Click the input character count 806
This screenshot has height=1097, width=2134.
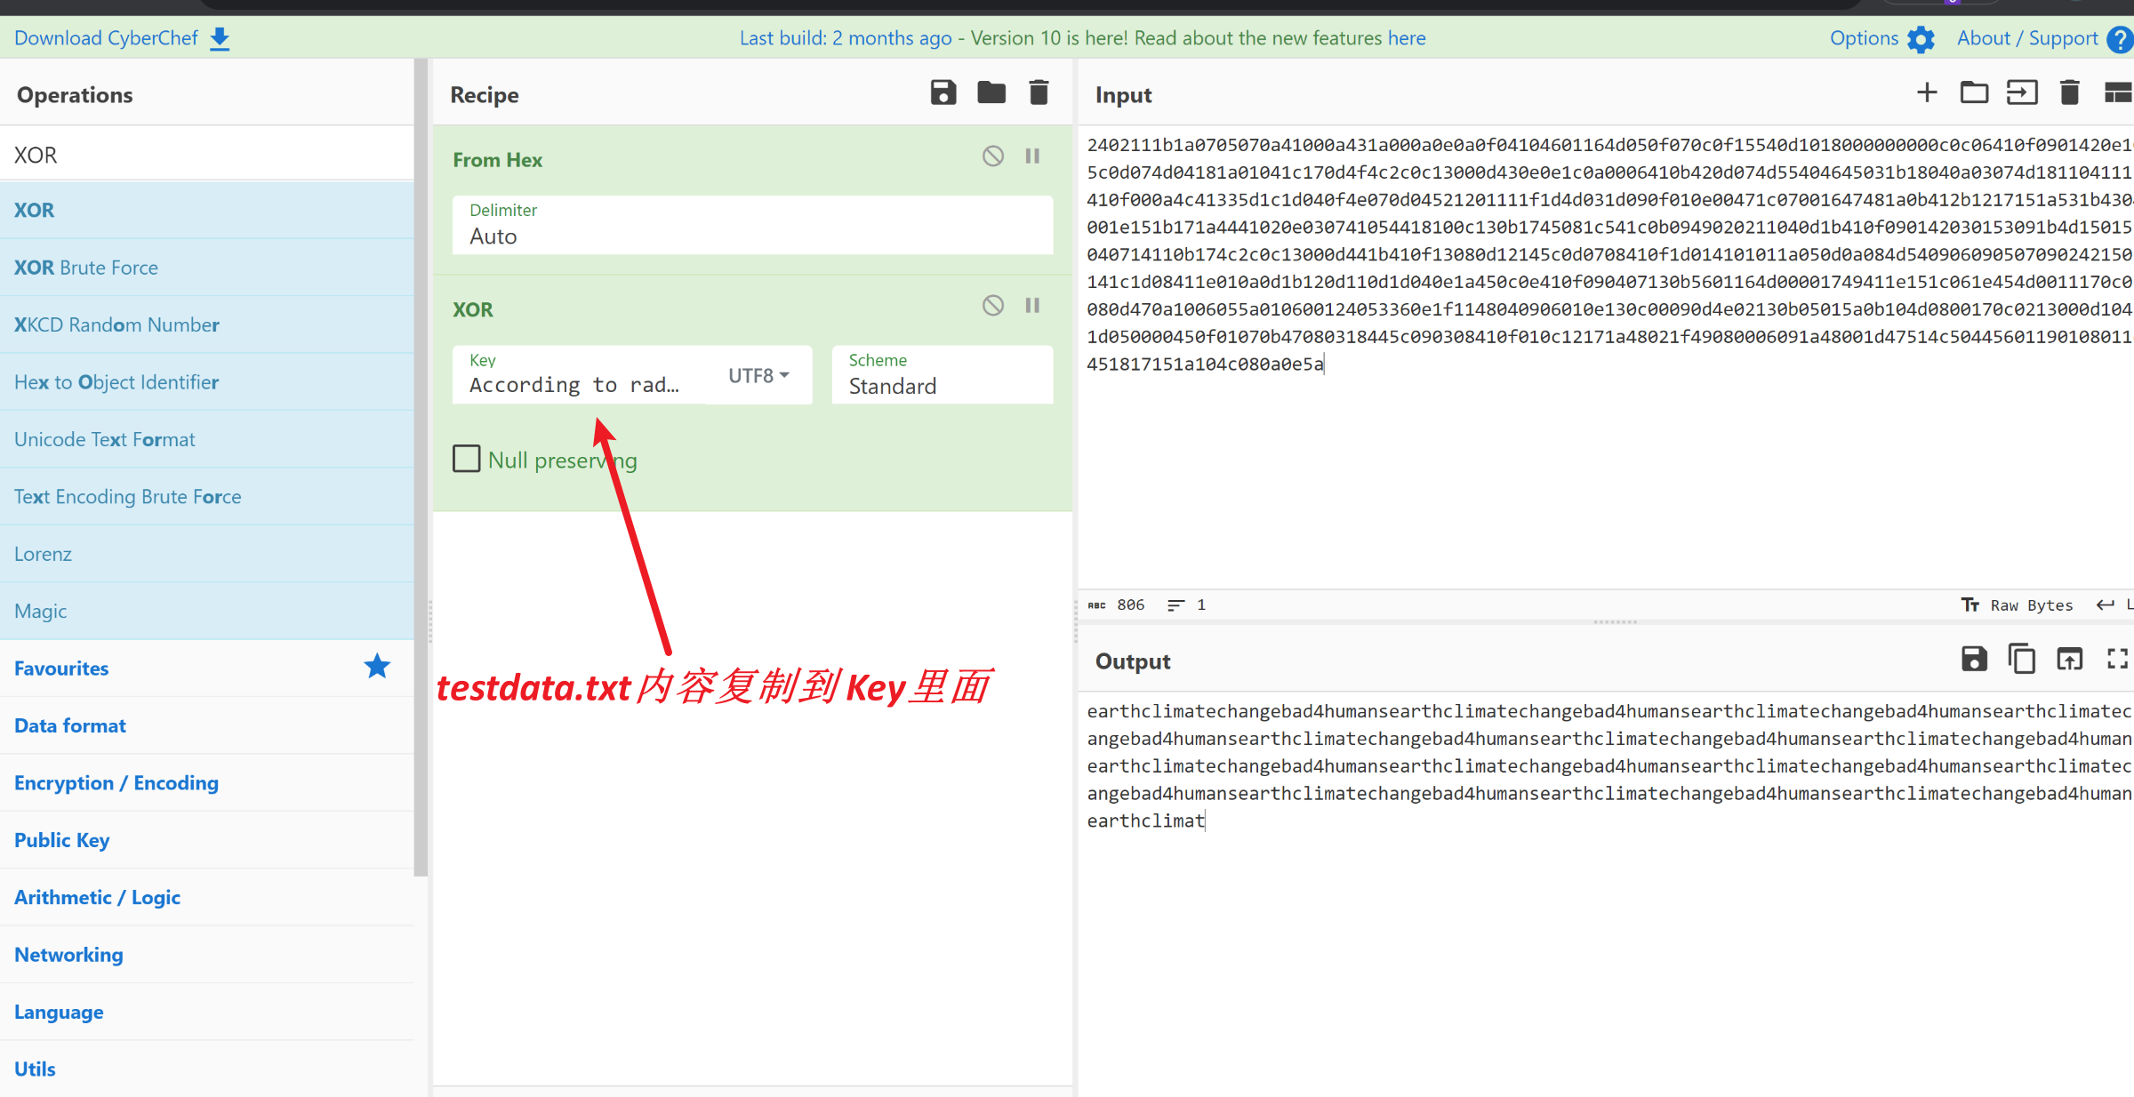pos(1117,605)
